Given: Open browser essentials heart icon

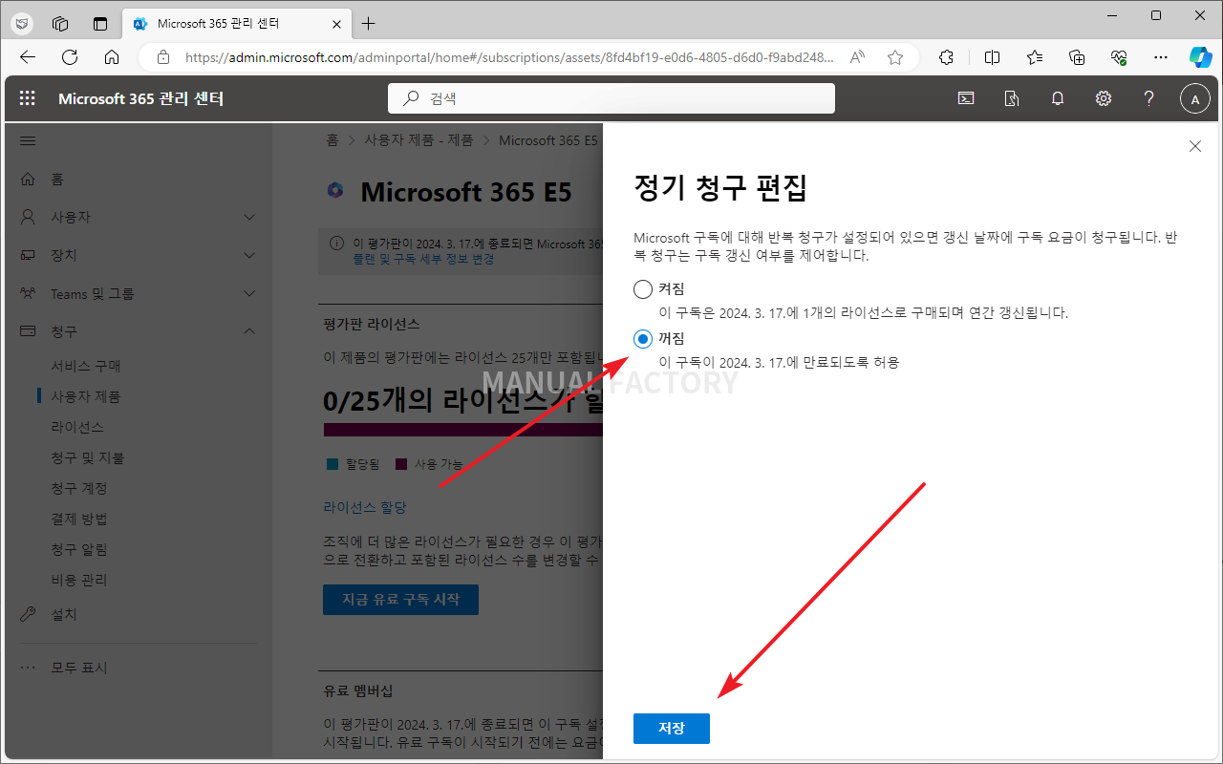Looking at the screenshot, I should (1119, 57).
